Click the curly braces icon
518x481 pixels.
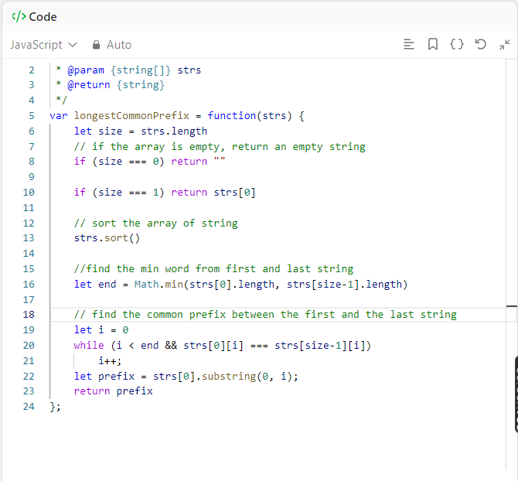click(457, 44)
